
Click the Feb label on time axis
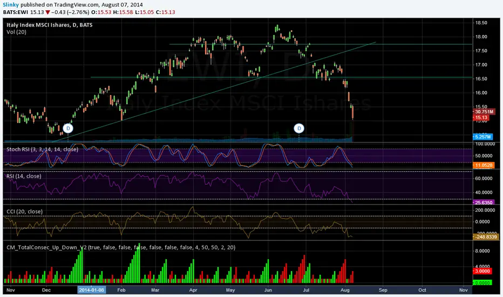pos(121,290)
